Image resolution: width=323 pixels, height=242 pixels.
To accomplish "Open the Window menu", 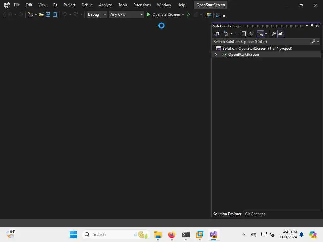I will click(164, 5).
